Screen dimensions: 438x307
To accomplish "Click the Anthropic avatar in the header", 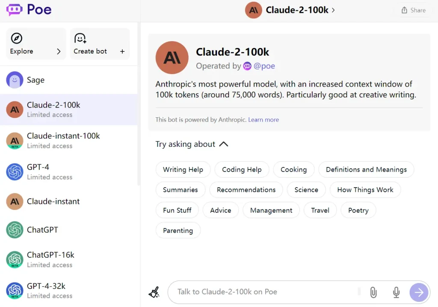I will 253,10.
